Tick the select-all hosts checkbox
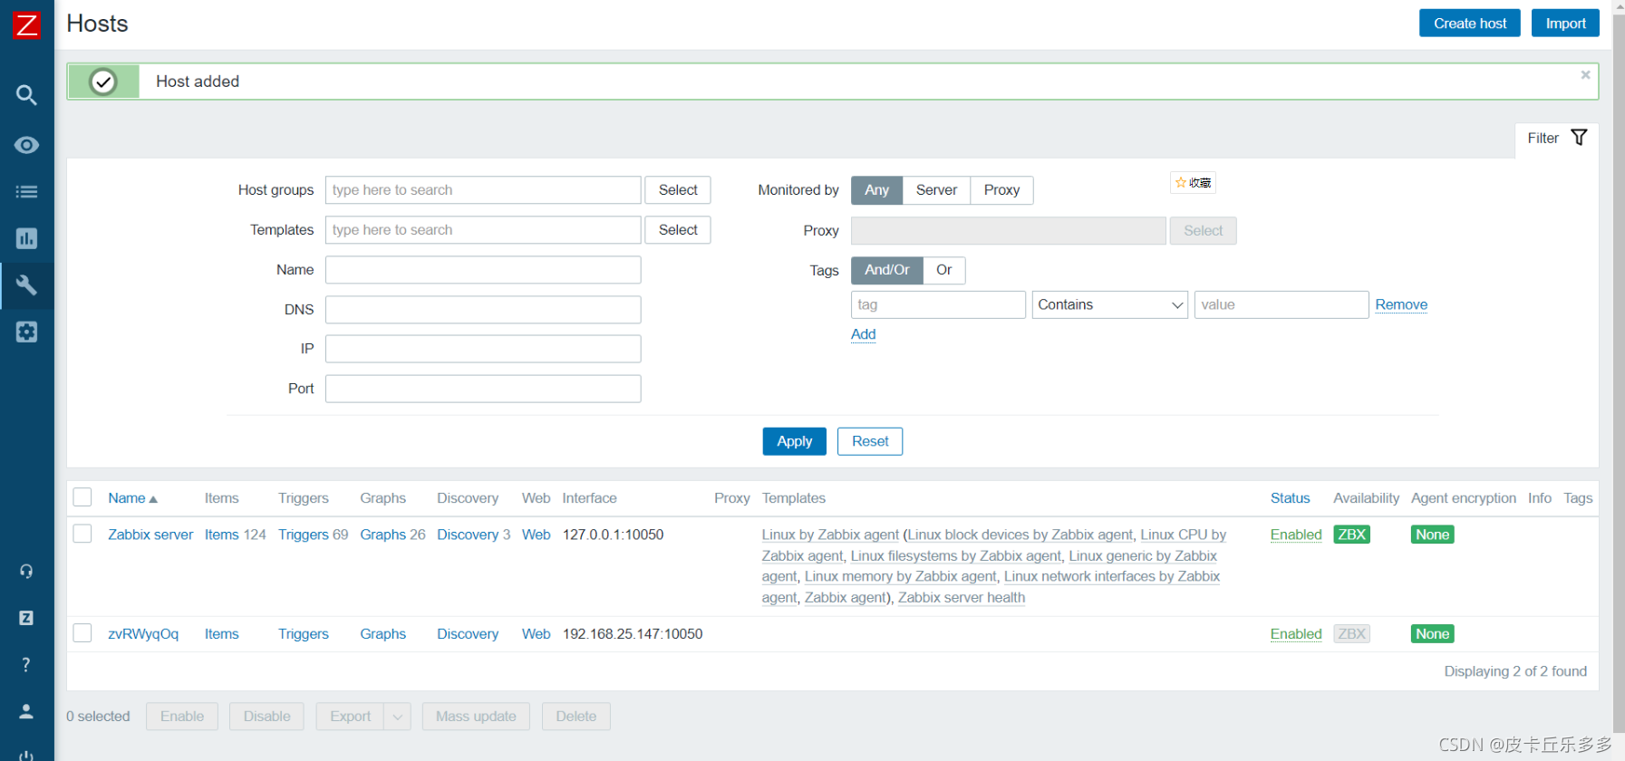 point(82,497)
